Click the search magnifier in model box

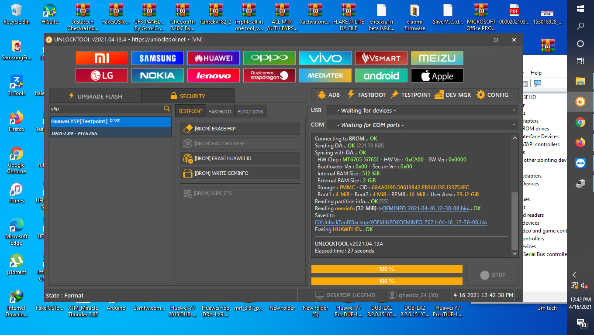[x=167, y=109]
